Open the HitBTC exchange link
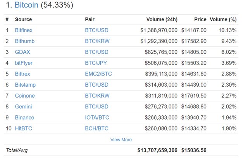 coord(23,128)
